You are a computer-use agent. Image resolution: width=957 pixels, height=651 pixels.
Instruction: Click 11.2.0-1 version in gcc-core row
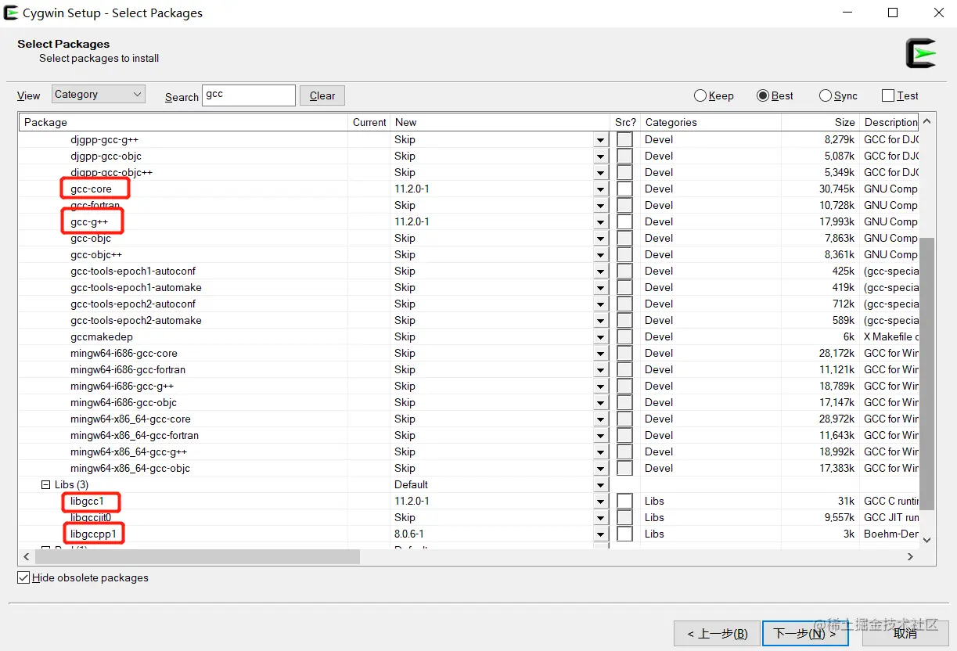(x=412, y=189)
